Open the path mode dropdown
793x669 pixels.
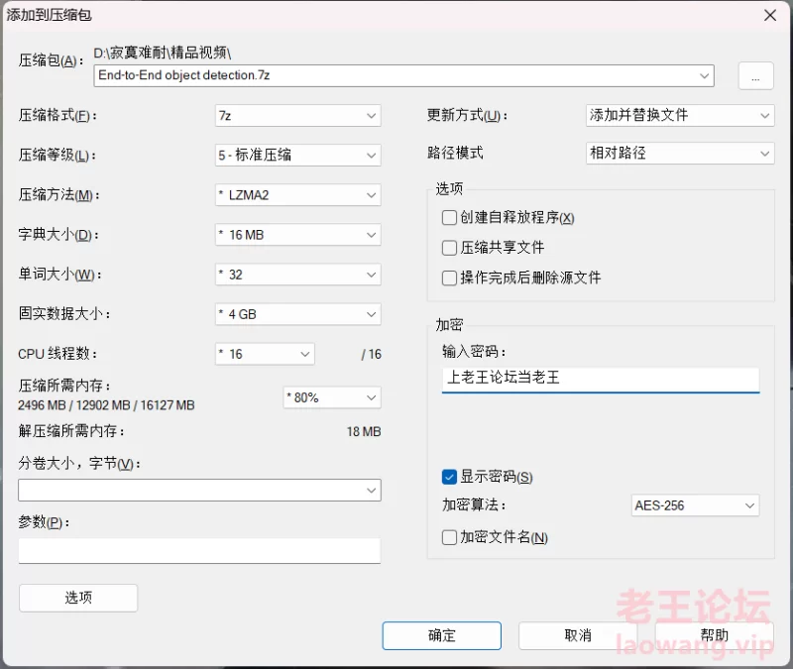pyautogui.click(x=680, y=154)
